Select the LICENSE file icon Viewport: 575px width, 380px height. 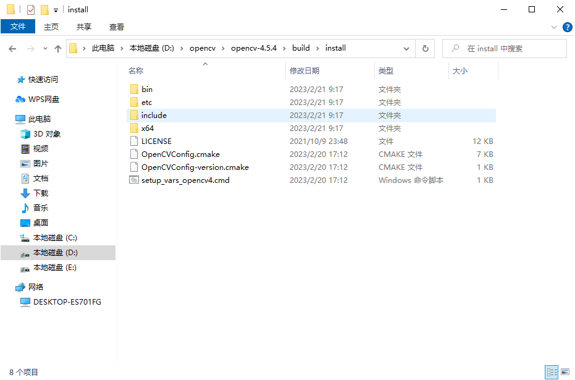coord(134,141)
